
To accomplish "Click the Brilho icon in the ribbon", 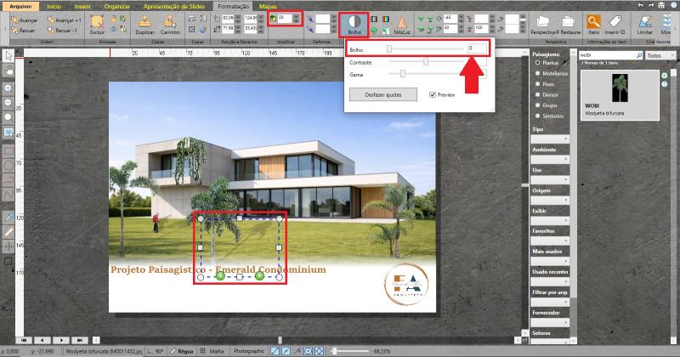I will coord(354,21).
